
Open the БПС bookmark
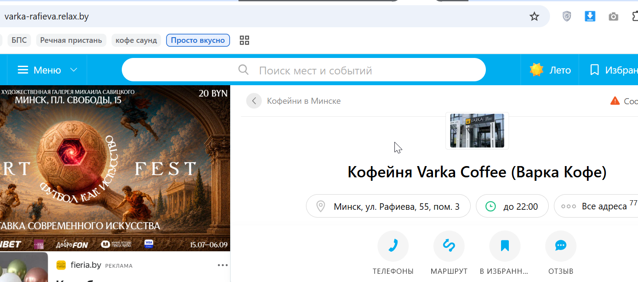(x=19, y=40)
